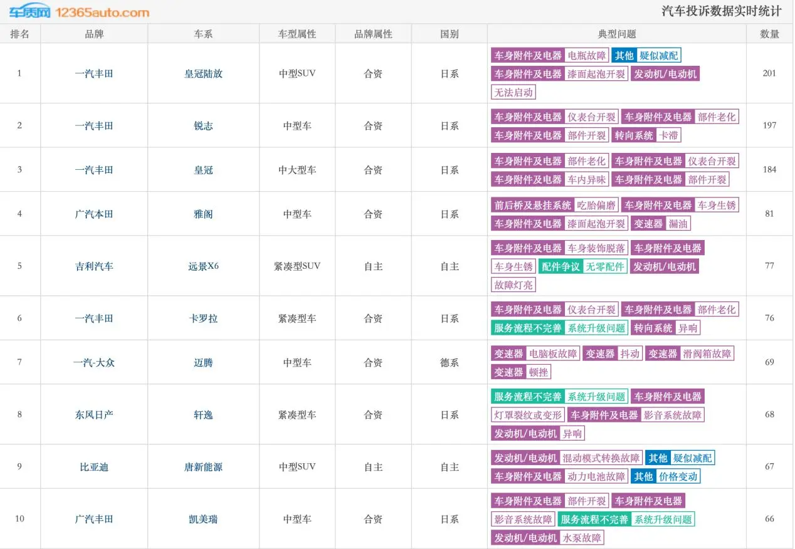Screen dimensions: 795x549
Task: Select the 水泵故障 issue tag
Action: (x=582, y=538)
